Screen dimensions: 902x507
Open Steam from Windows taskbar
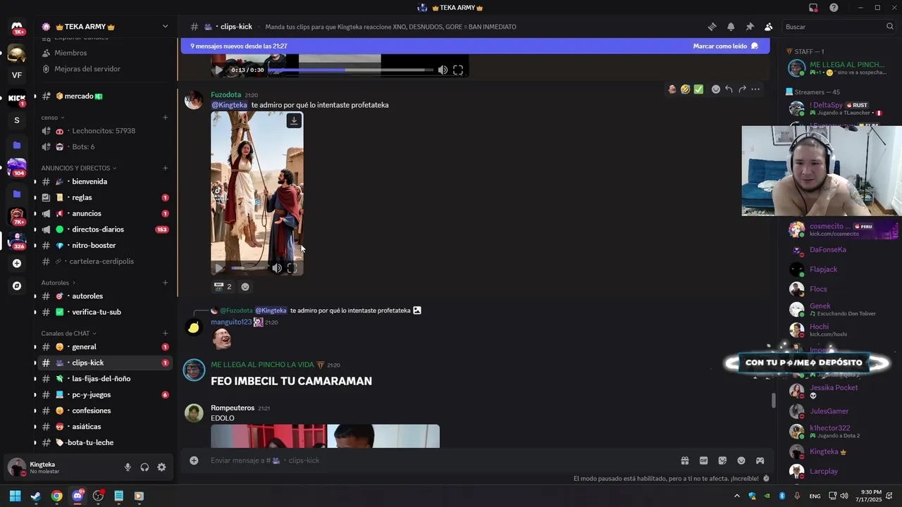tap(36, 496)
